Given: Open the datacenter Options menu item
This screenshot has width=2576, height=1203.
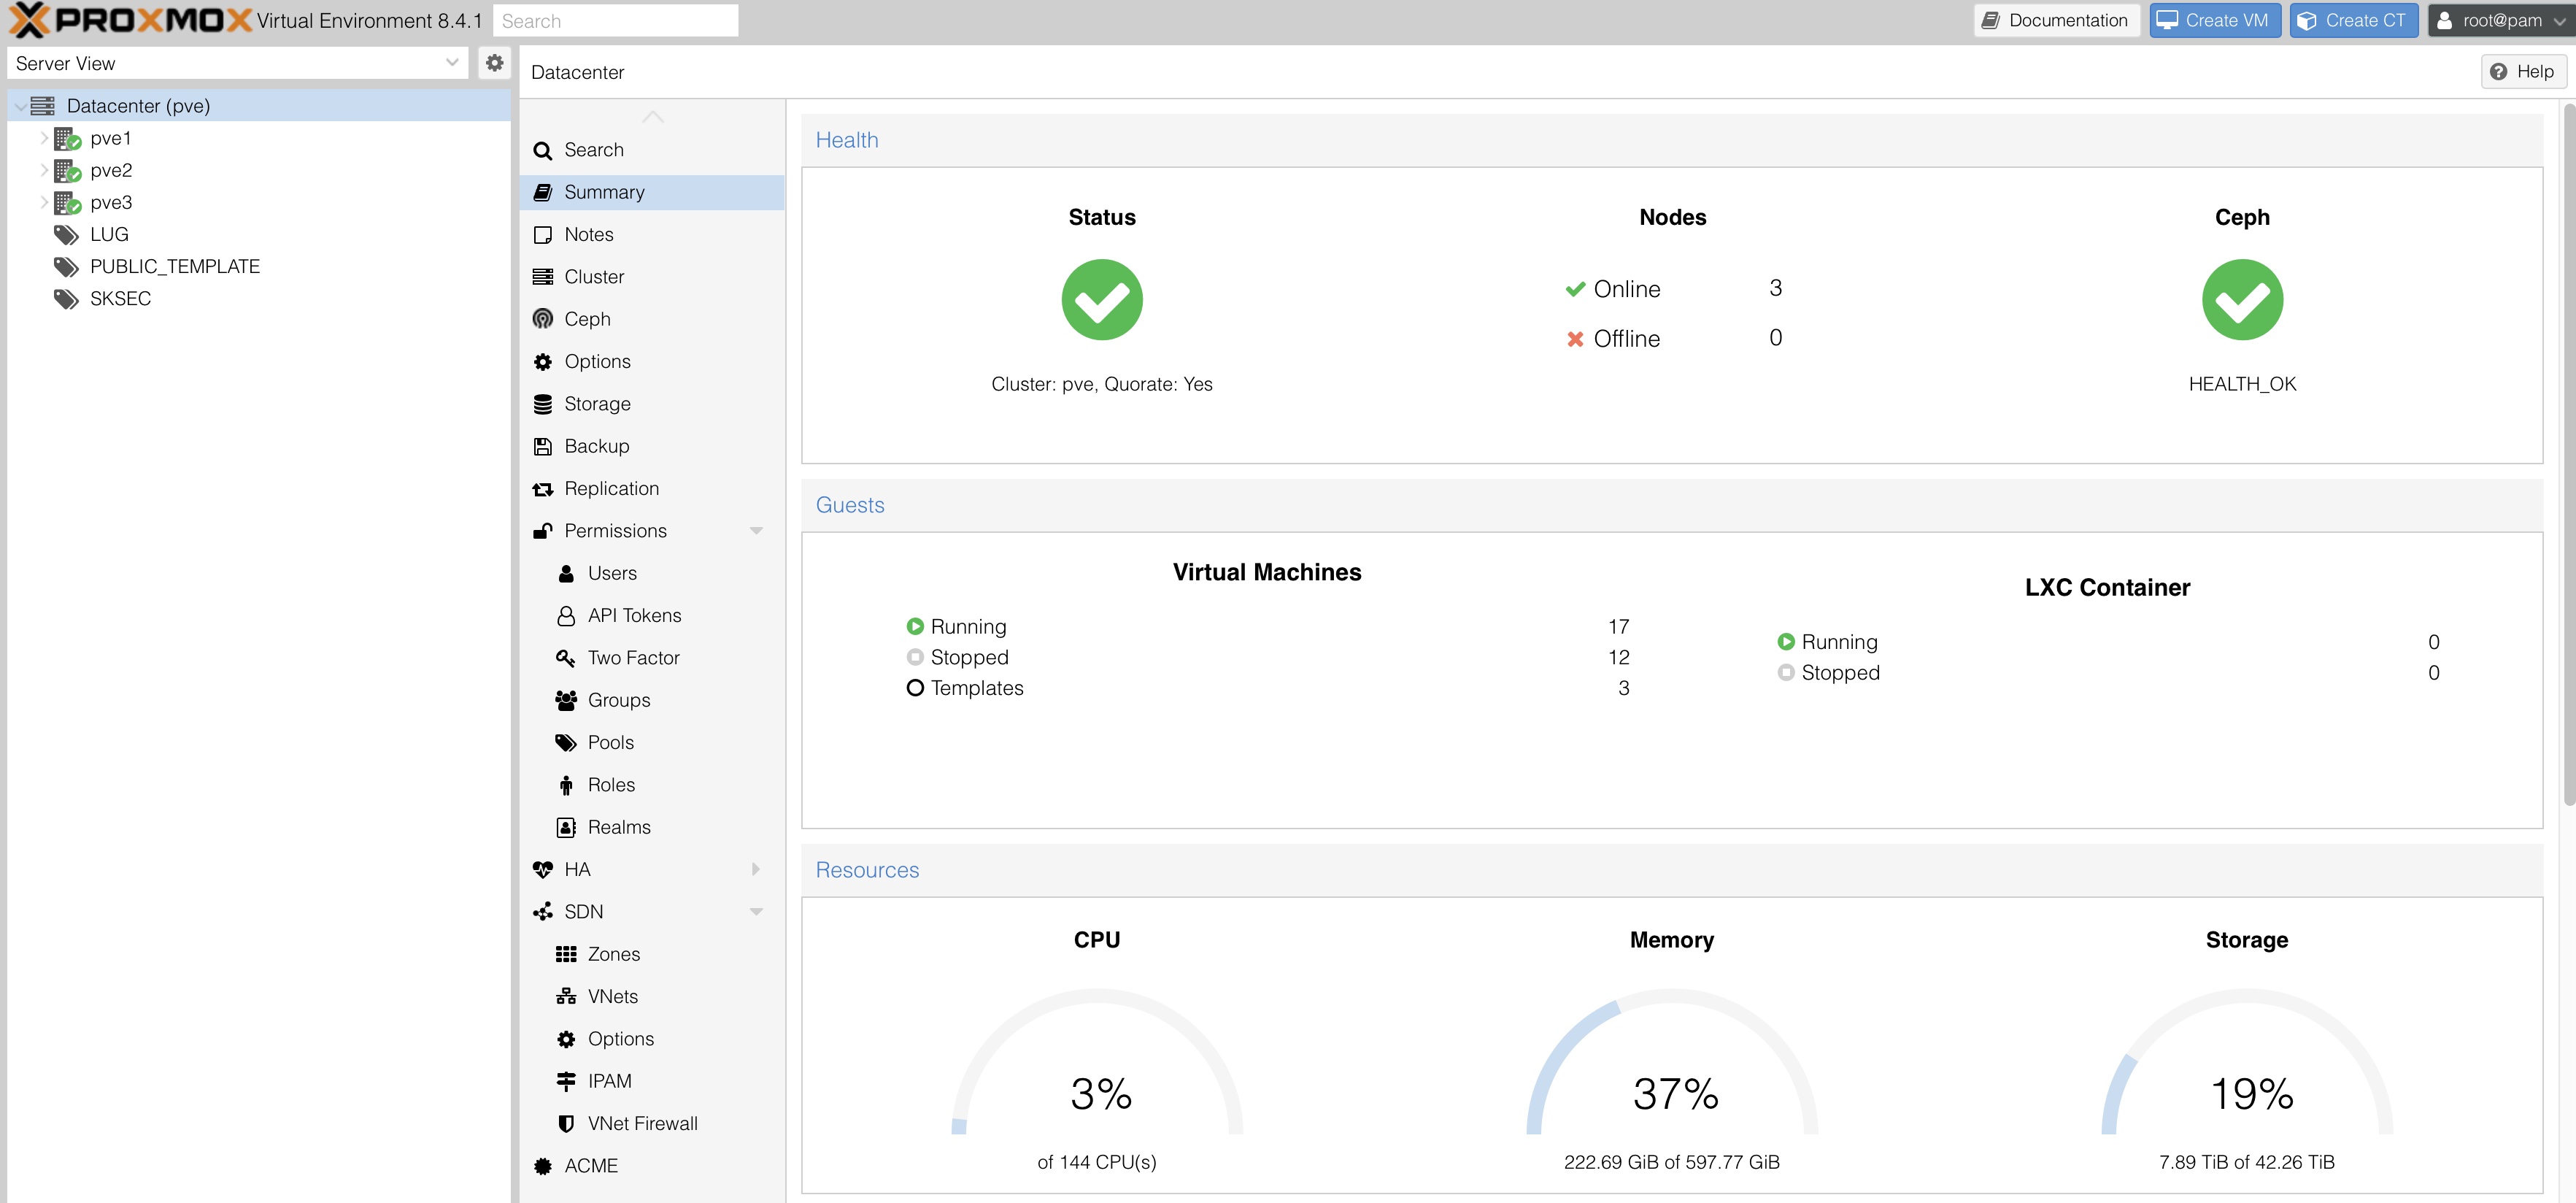Looking at the screenshot, I should point(652,361).
